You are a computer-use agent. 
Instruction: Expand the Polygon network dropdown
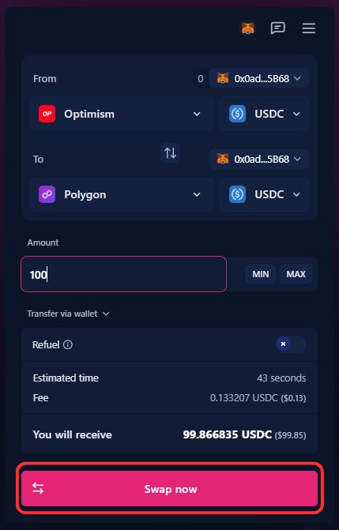click(122, 194)
